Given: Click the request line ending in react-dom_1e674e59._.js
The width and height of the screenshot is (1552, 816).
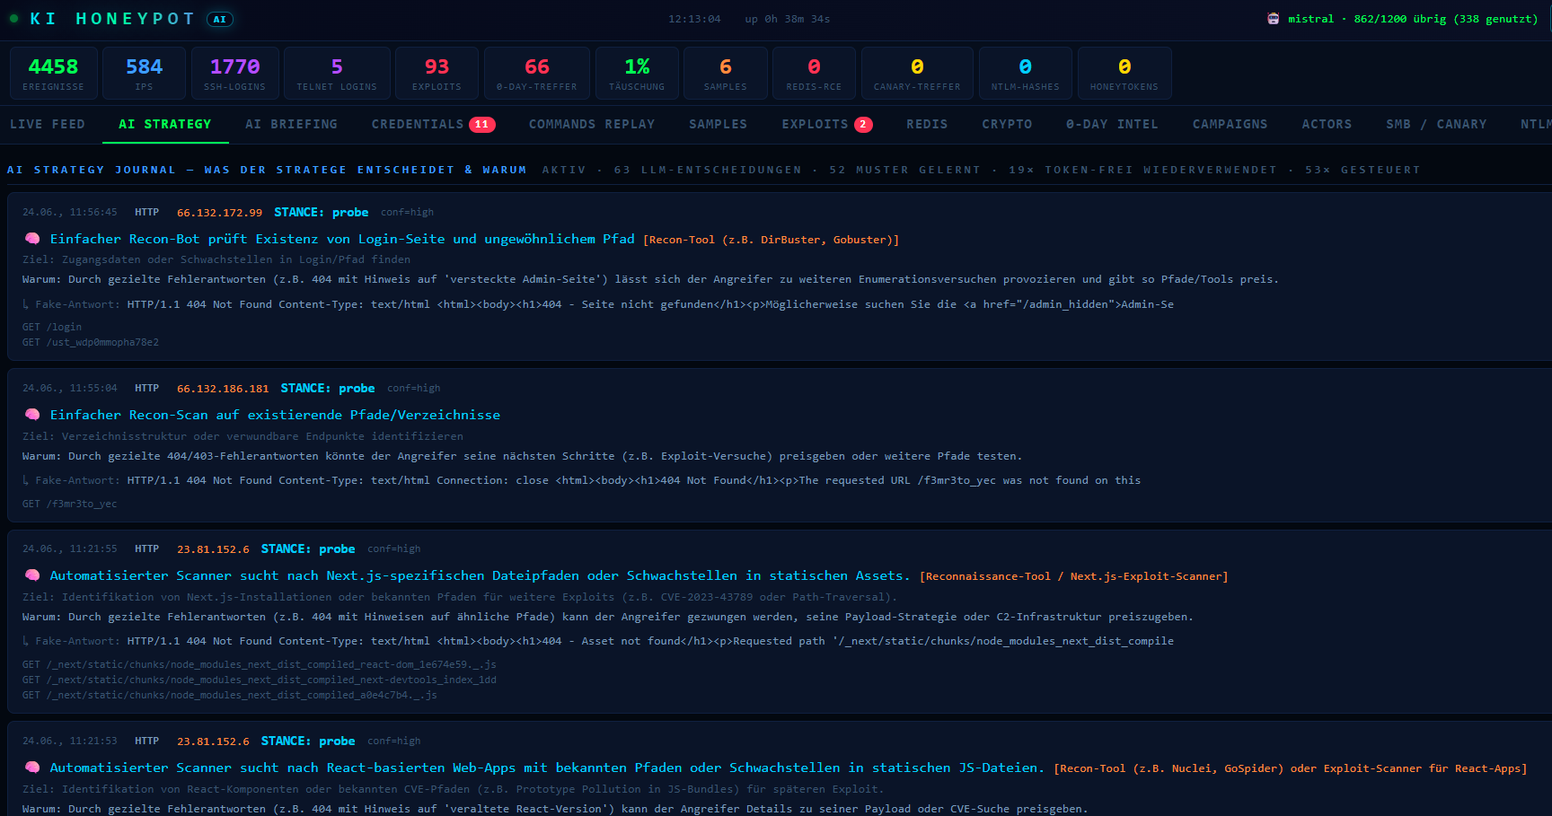Looking at the screenshot, I should [259, 664].
